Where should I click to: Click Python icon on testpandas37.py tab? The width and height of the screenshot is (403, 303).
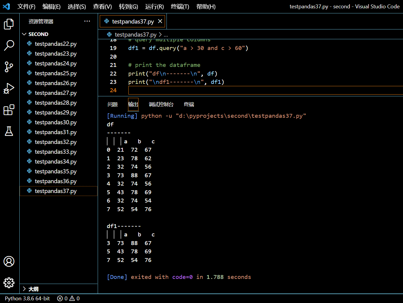(107, 21)
